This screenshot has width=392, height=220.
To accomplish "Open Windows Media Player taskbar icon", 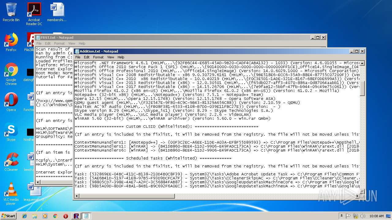I will point(45,216).
